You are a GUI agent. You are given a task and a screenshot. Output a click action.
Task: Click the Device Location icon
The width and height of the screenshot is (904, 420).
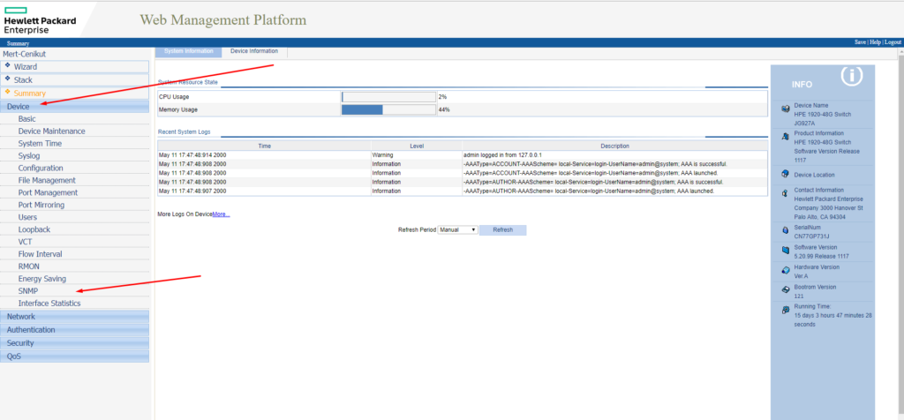(x=785, y=174)
